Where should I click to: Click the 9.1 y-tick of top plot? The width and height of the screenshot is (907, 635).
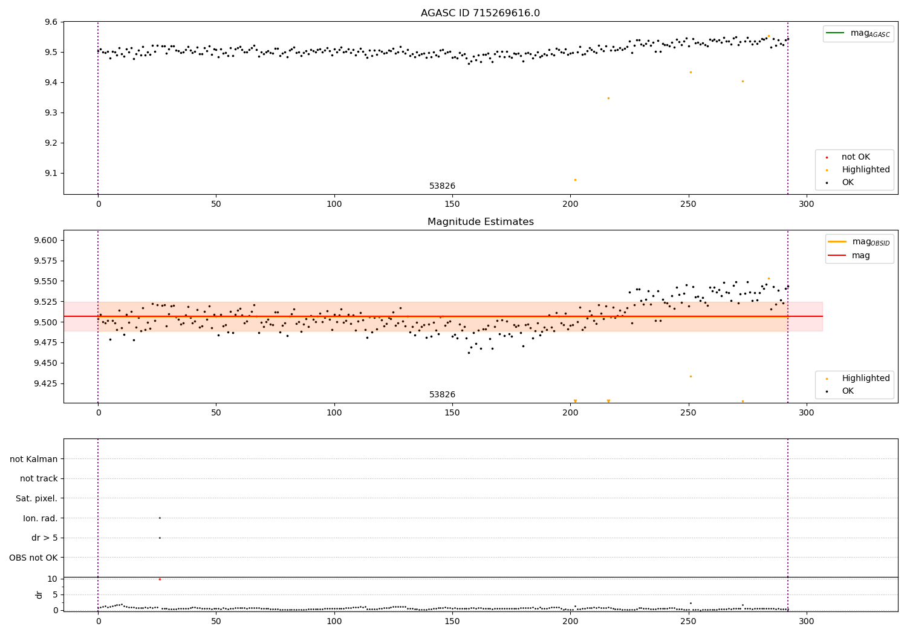51,174
